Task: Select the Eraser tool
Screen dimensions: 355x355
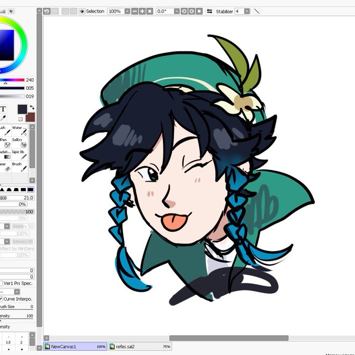Action: coord(5,167)
